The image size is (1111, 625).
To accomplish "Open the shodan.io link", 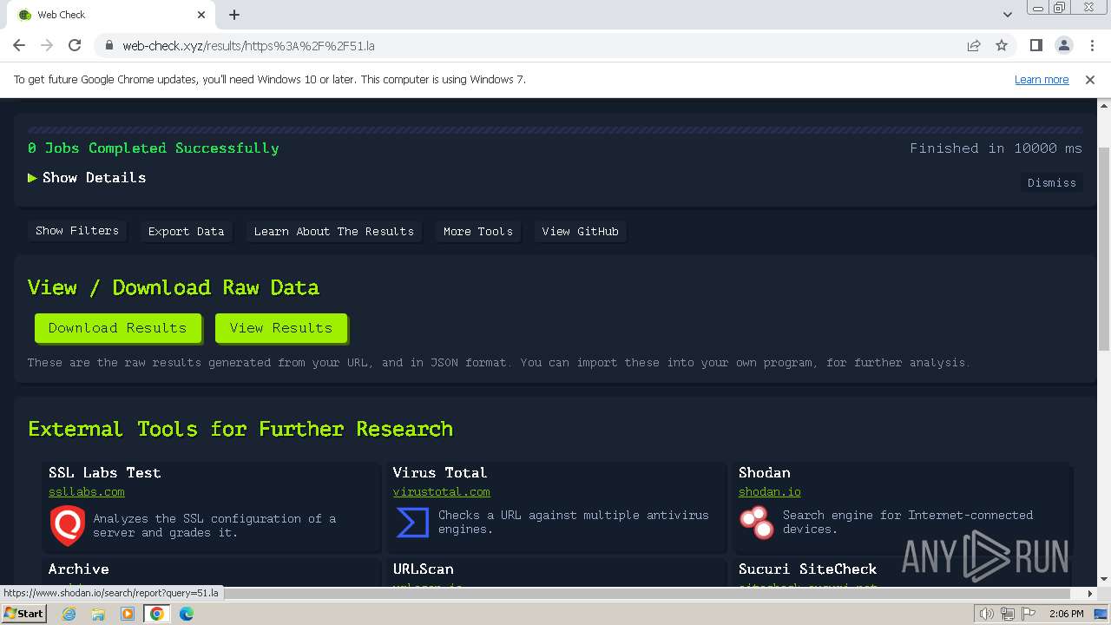I will [770, 492].
